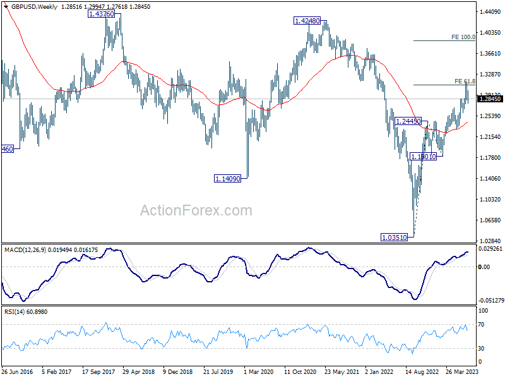Click the 2 Jan 2022 date label
This screenshot has height=379, width=505.
(379, 372)
